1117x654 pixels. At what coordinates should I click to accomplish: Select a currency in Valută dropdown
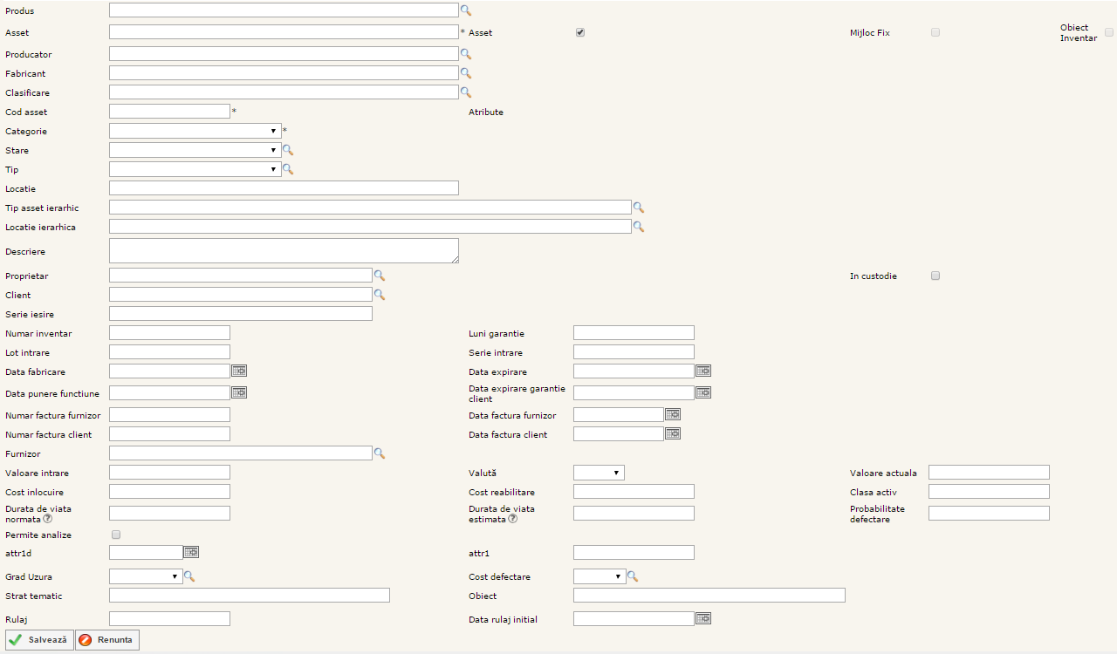599,473
